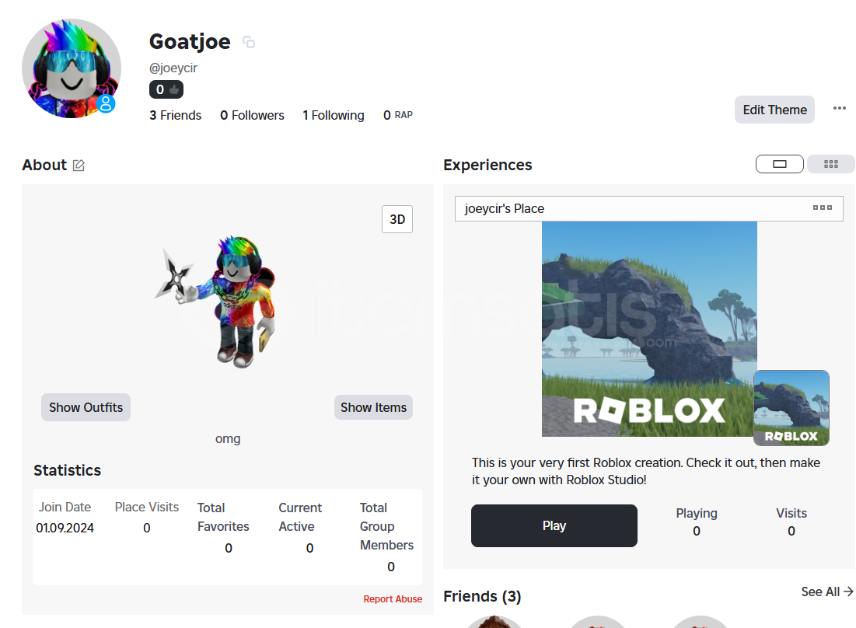Follow the See All arrow for friends
856x628 pixels.
pyautogui.click(x=826, y=591)
